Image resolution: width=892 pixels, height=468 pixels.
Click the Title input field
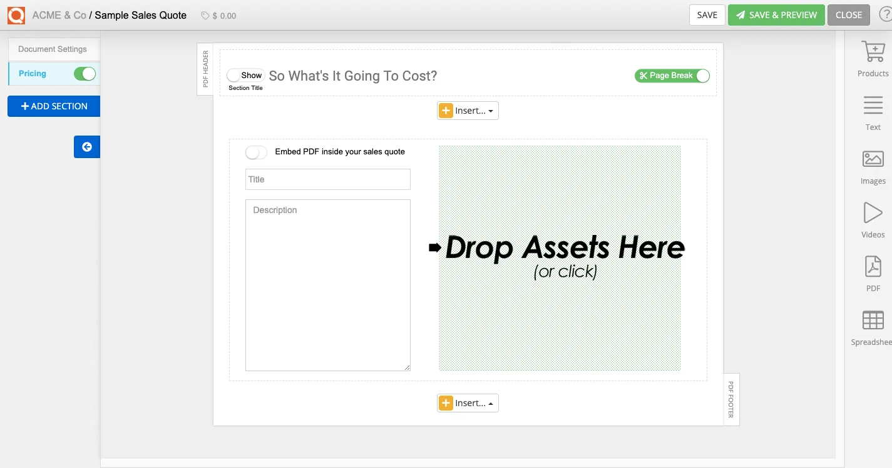coord(327,179)
